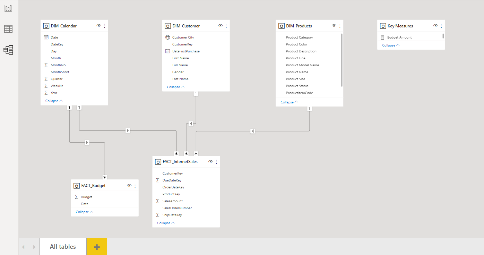
Task: Collapse the DIM_Customer table card
Action: (176, 87)
